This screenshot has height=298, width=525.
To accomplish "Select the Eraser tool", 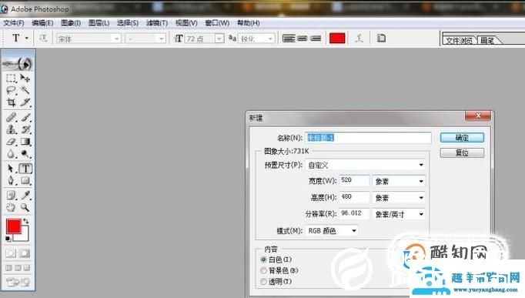I will pos(11,142).
